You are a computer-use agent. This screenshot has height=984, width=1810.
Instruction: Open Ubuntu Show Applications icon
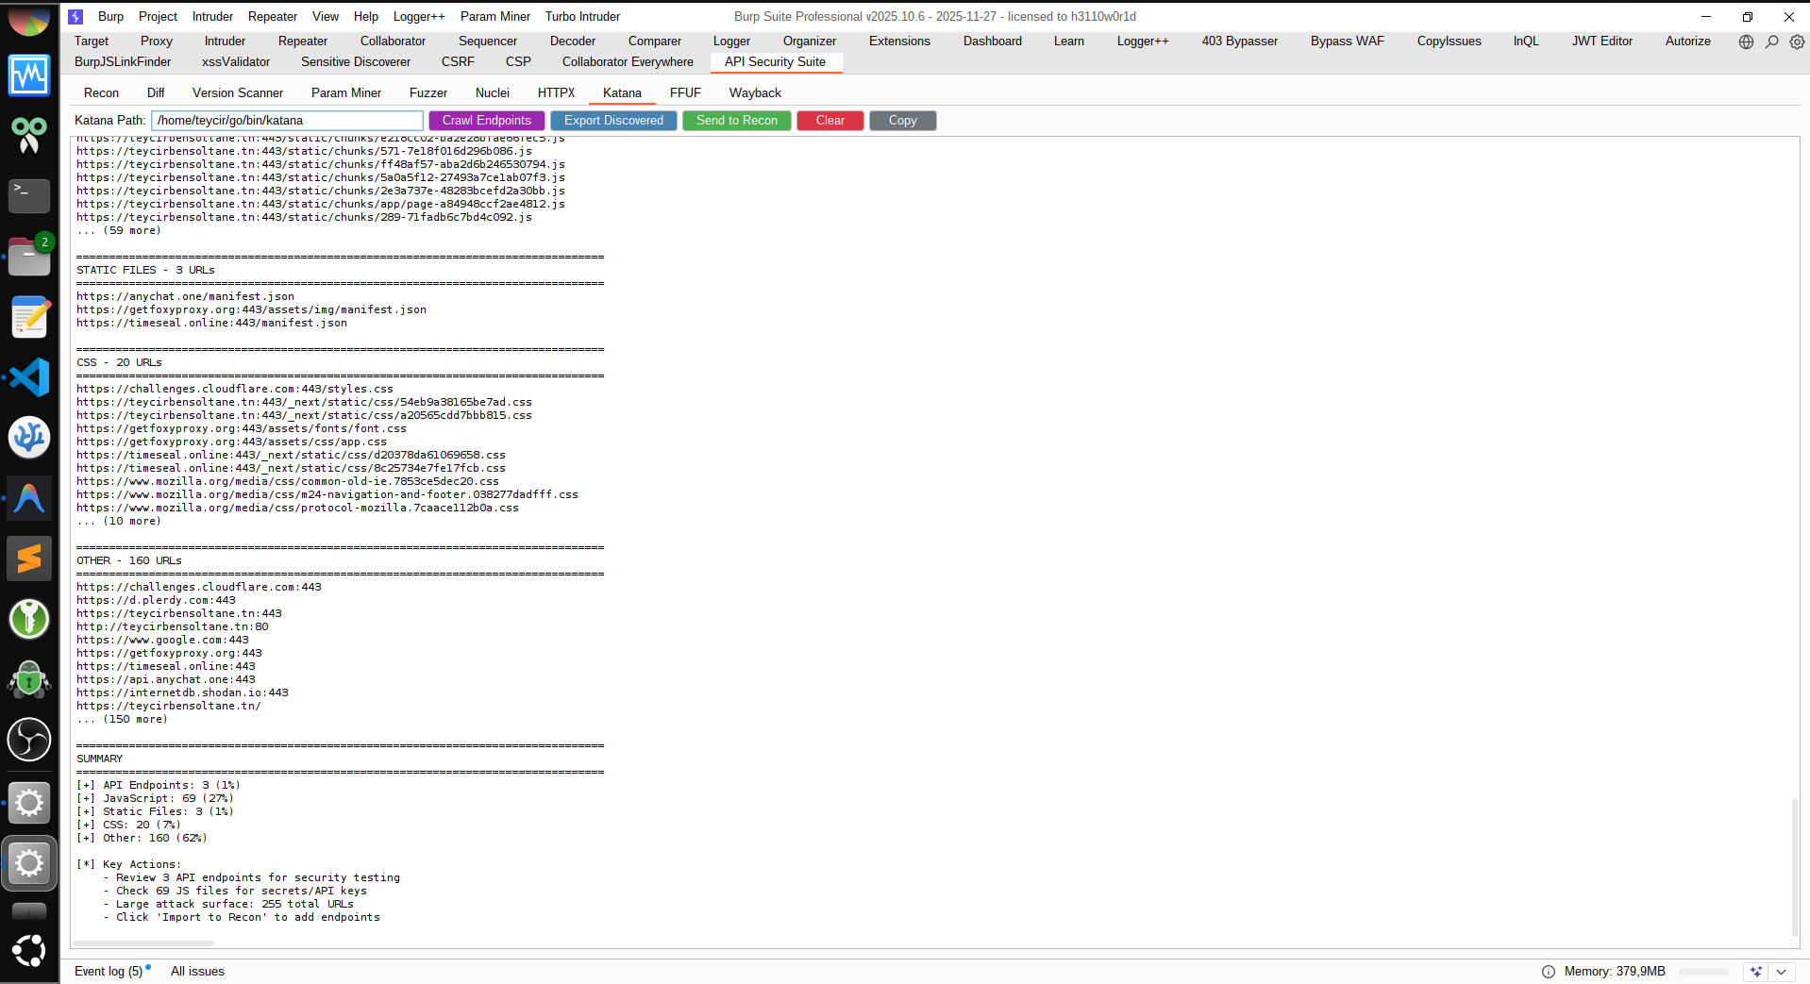(x=29, y=950)
